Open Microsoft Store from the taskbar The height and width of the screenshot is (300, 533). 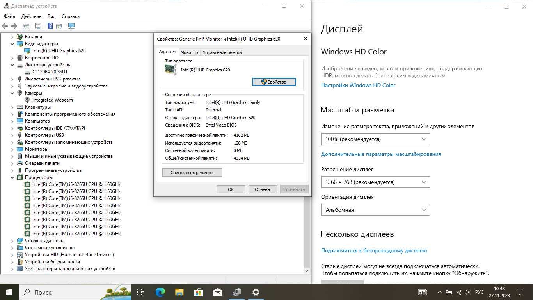[x=199, y=292]
